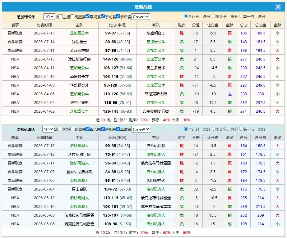Click 孟菲斯灰熊 home team on 2026-07-11
The image size is (287, 238).
click(x=79, y=50)
